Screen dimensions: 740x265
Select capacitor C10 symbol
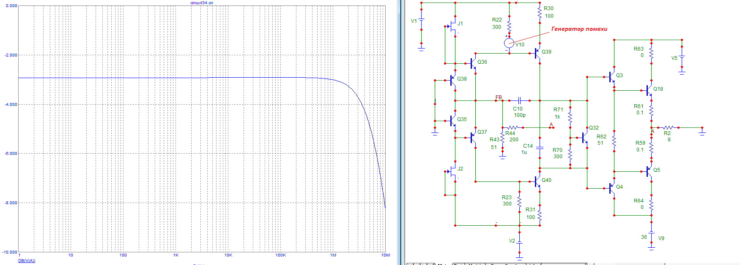click(520, 100)
